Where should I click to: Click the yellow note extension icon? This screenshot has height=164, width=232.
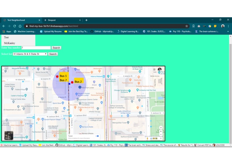(x=215, y=26)
